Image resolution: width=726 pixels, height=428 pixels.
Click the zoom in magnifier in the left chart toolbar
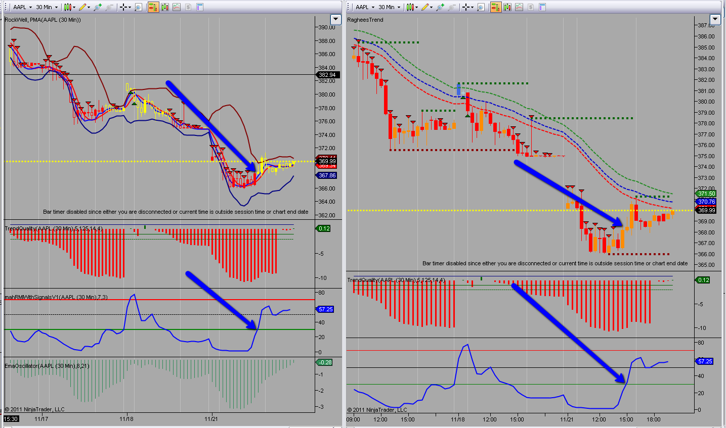97,7
